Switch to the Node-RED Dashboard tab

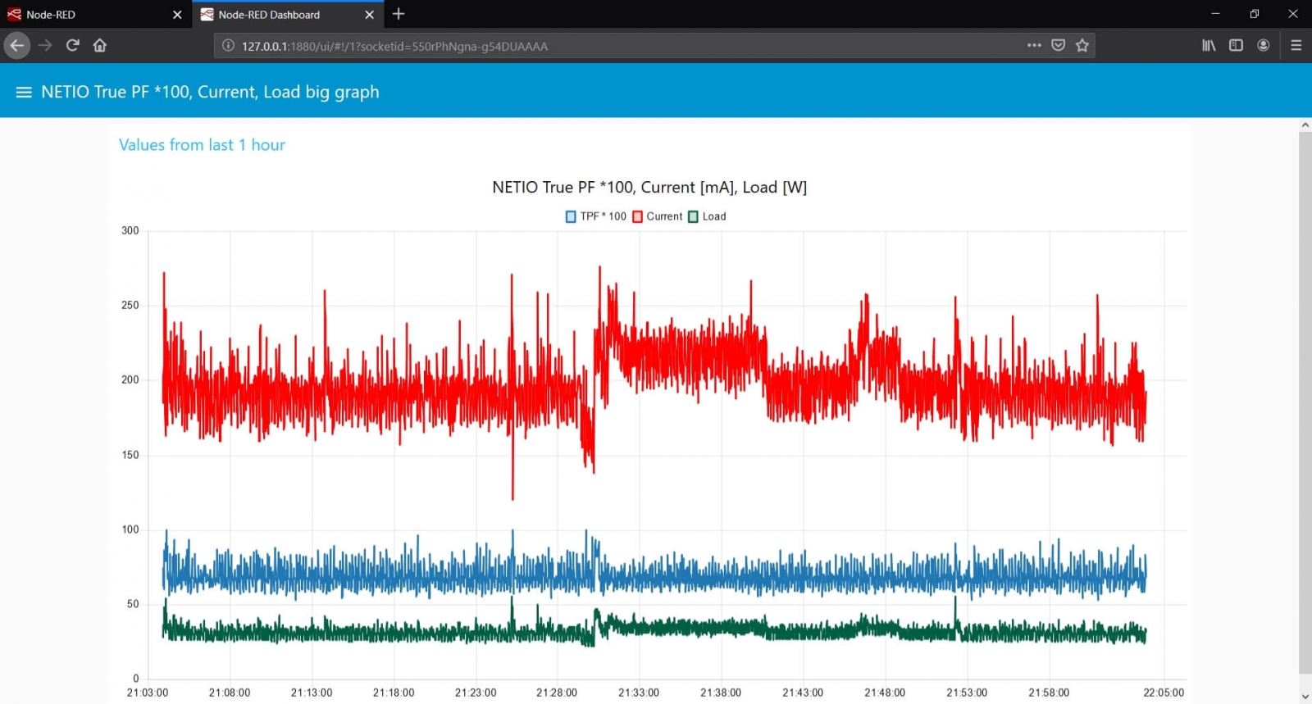point(288,14)
